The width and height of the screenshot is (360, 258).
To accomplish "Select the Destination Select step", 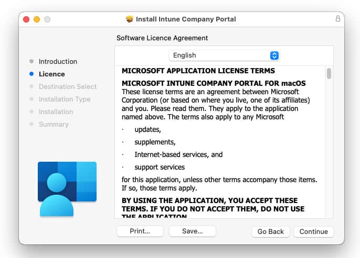I will pos(68,86).
